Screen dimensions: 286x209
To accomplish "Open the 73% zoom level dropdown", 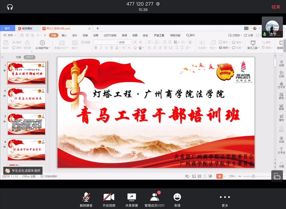I will coord(232,176).
